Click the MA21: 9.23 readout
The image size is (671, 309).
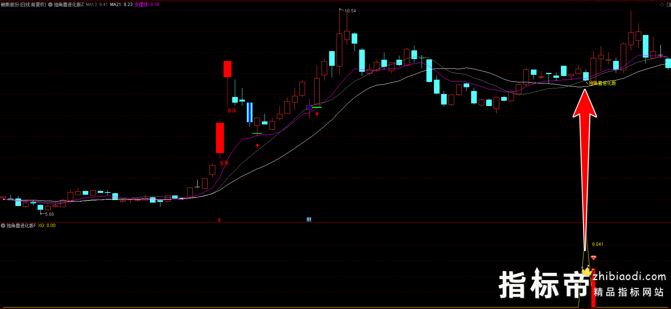pyautogui.click(x=121, y=5)
